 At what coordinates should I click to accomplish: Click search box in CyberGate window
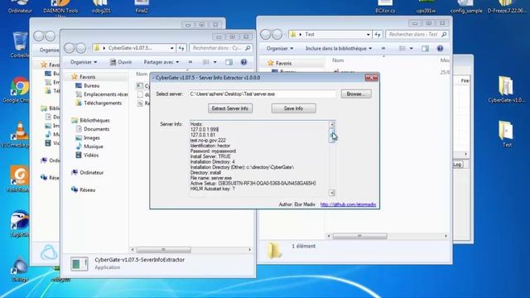click(221, 48)
